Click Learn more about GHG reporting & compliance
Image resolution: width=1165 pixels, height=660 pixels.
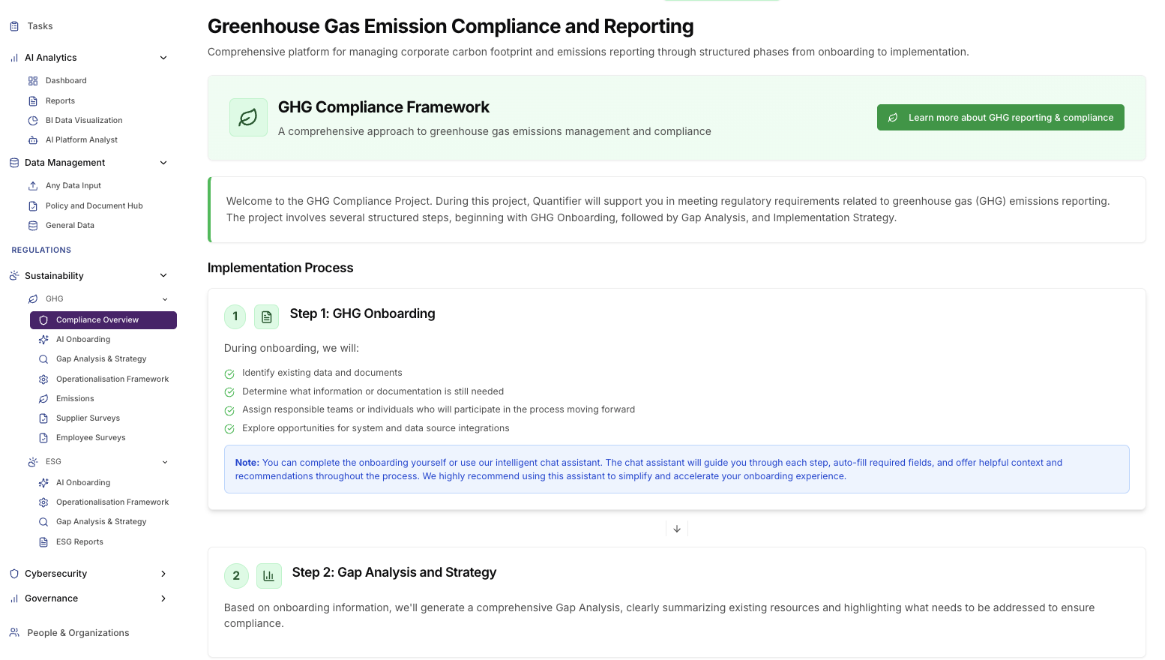pyautogui.click(x=1000, y=117)
